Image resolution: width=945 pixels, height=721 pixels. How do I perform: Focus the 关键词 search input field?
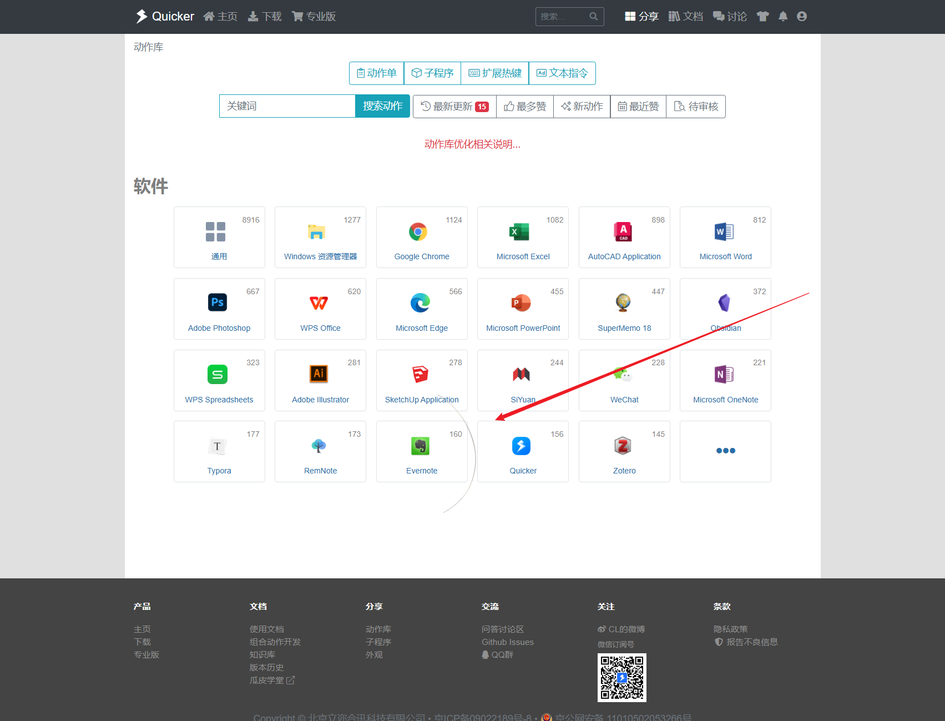point(287,106)
